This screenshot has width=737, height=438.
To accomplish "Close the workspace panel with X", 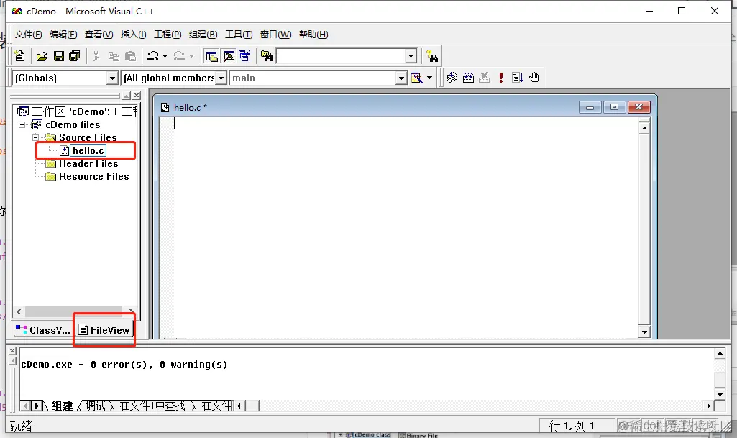I will (137, 96).
